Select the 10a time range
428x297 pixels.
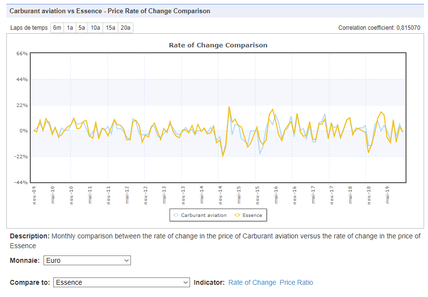point(95,28)
